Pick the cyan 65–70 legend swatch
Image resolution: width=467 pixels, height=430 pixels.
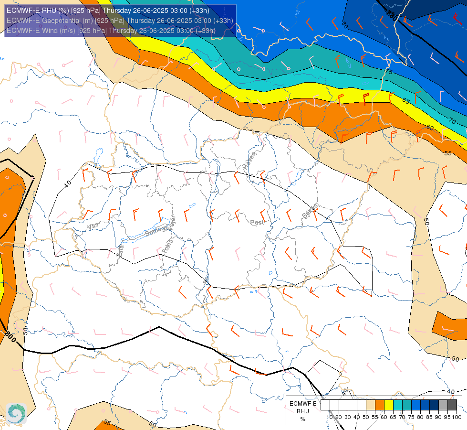pyautogui.click(x=398, y=405)
